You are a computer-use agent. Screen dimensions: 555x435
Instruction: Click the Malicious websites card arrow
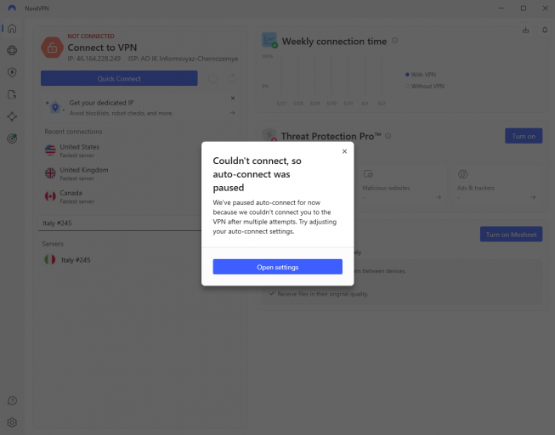tap(439, 197)
